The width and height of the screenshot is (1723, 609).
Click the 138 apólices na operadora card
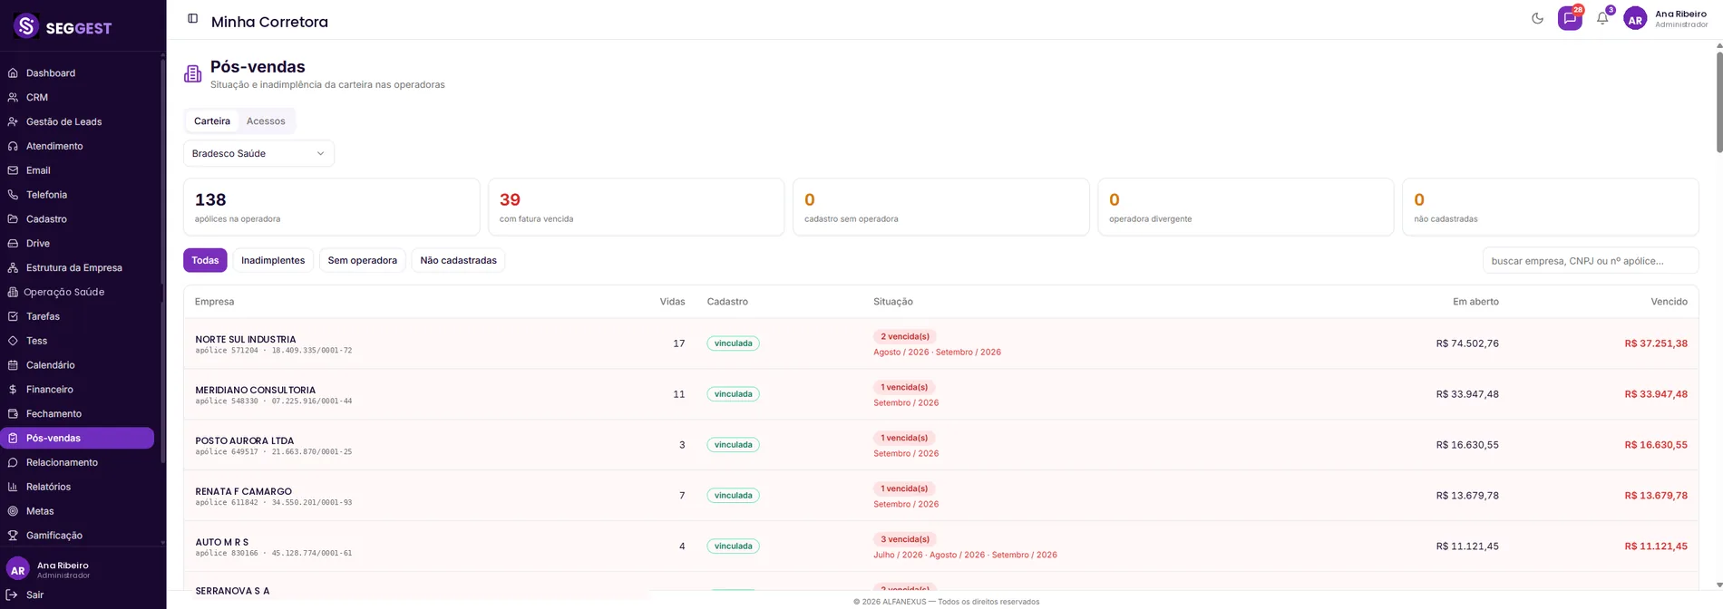click(331, 207)
